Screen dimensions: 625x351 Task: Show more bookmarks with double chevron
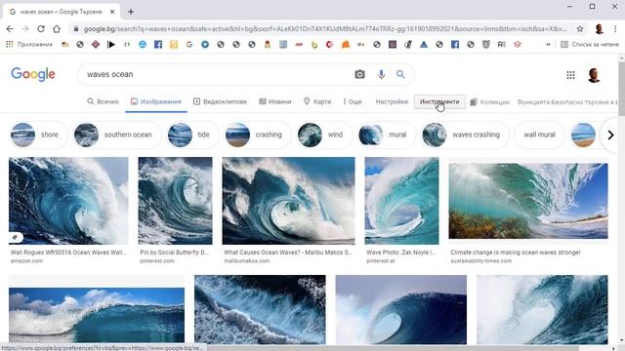tap(548, 44)
